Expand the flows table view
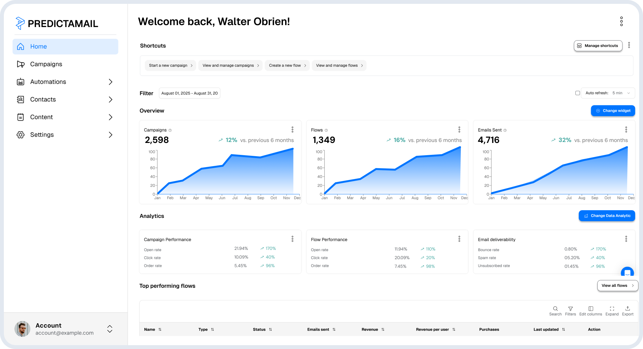Image resolution: width=643 pixels, height=349 pixels. tap(612, 311)
